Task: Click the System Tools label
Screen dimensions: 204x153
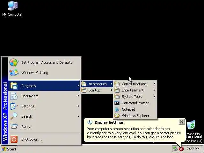Action: 132,97
